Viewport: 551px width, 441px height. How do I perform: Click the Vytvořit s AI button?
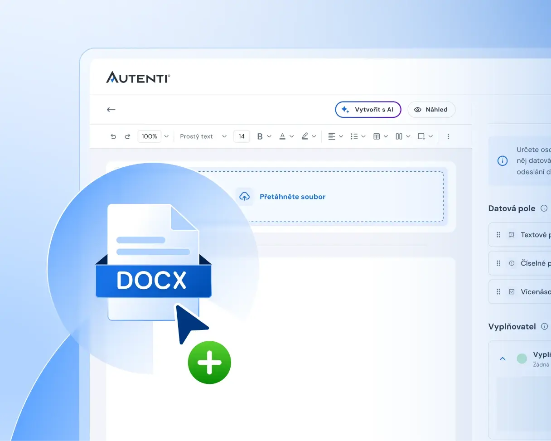coord(368,109)
